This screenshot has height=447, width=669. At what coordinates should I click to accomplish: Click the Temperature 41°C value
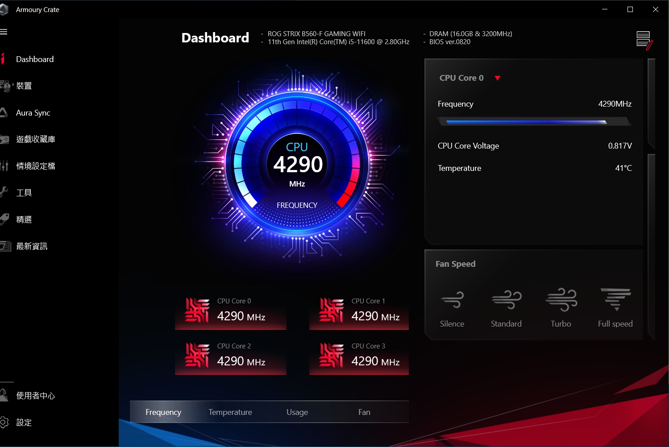[623, 168]
